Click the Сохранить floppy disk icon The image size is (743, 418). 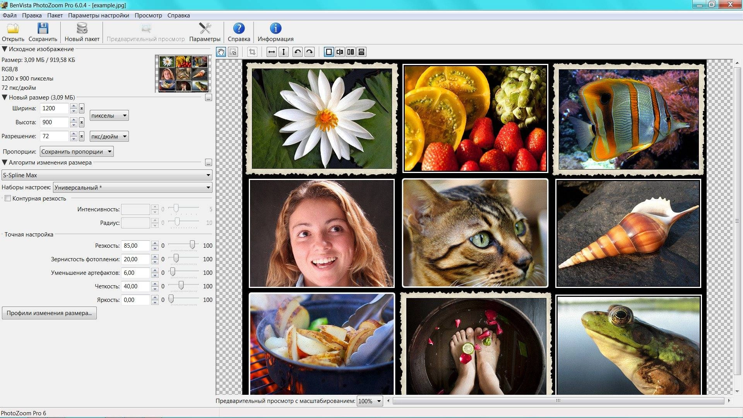(43, 28)
